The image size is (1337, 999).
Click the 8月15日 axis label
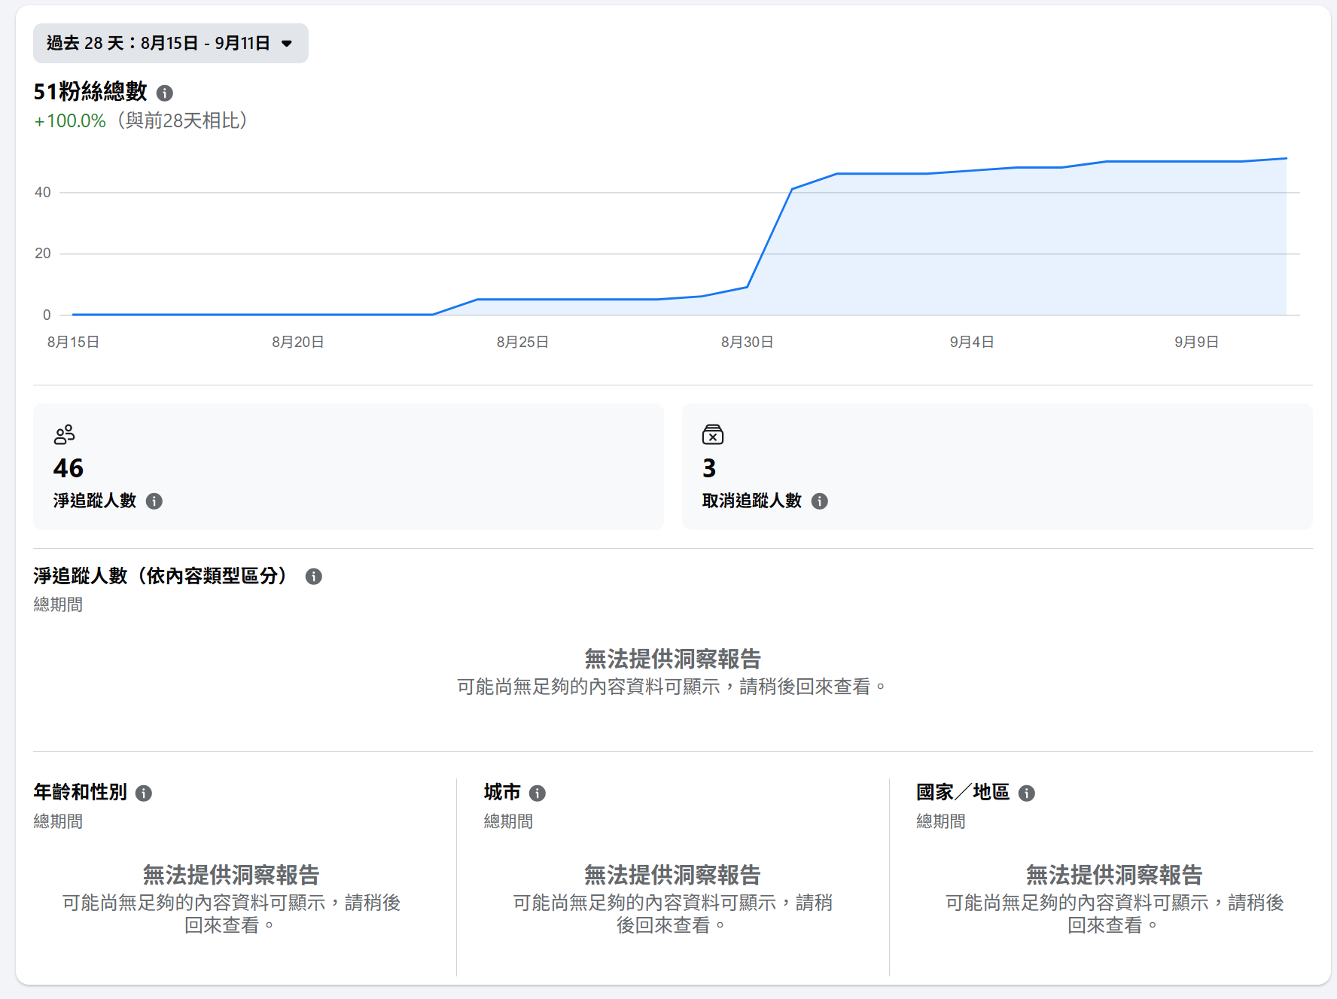[73, 342]
